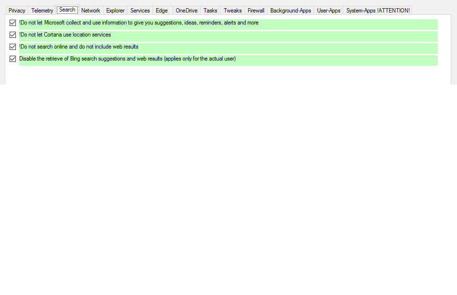
Task: Open the Tasks tab
Action: (210, 11)
